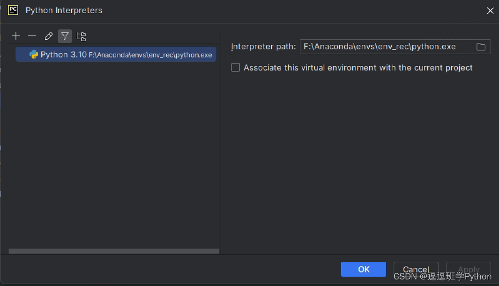Click the horizontal scrollbar under interpreter list
The image size is (499, 286).
pyautogui.click(x=114, y=251)
